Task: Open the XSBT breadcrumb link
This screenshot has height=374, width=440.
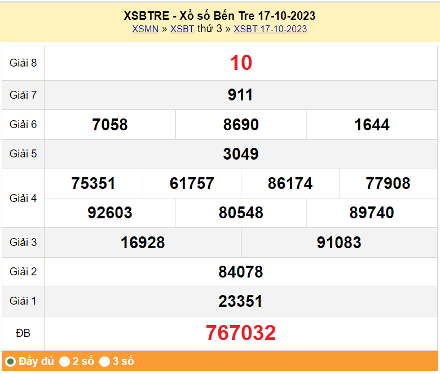Action: coord(182,29)
